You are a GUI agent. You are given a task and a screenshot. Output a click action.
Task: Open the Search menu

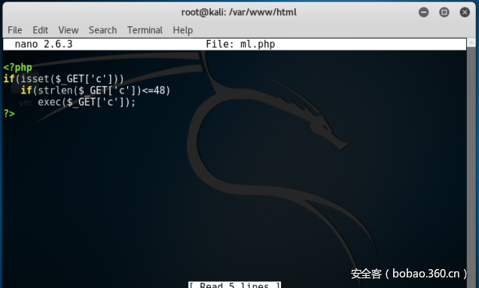tap(102, 30)
